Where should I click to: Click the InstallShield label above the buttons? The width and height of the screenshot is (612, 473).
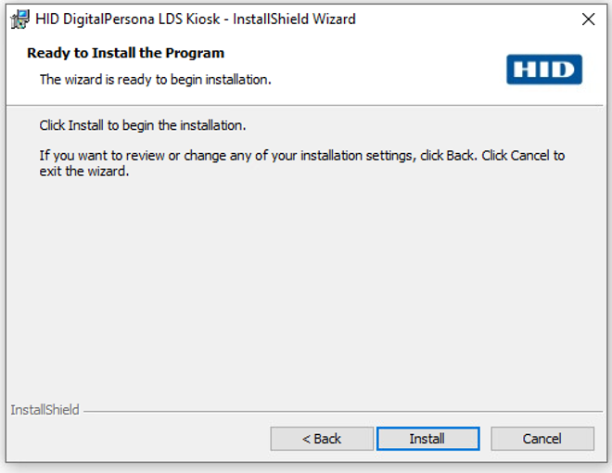(45, 410)
